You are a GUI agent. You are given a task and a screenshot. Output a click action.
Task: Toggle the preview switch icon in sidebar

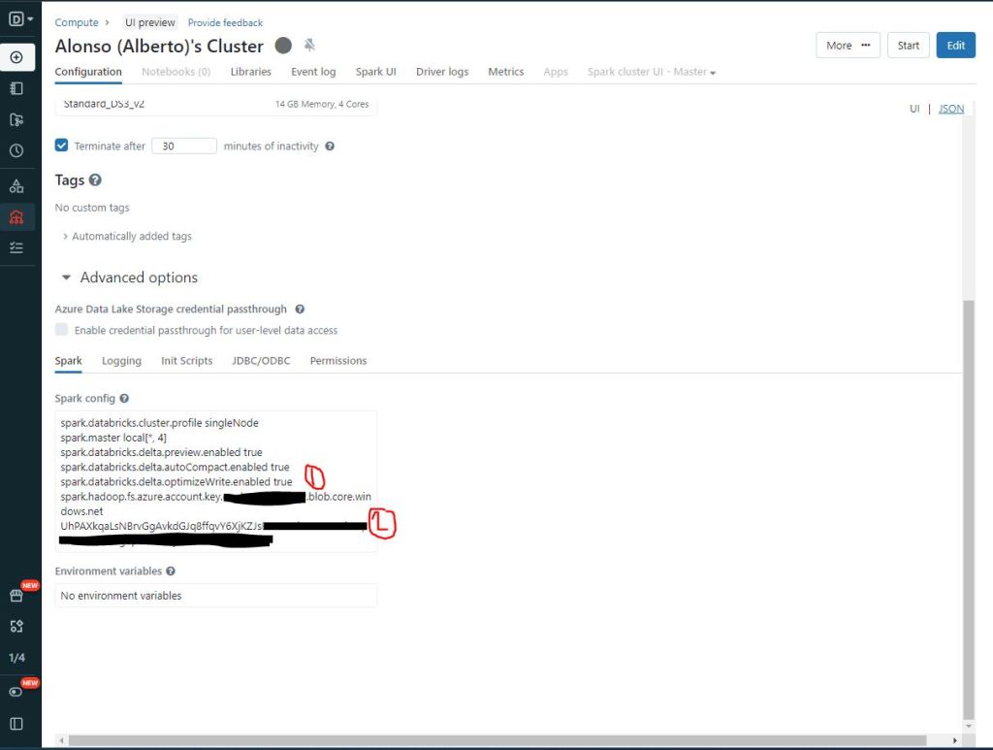(16, 692)
